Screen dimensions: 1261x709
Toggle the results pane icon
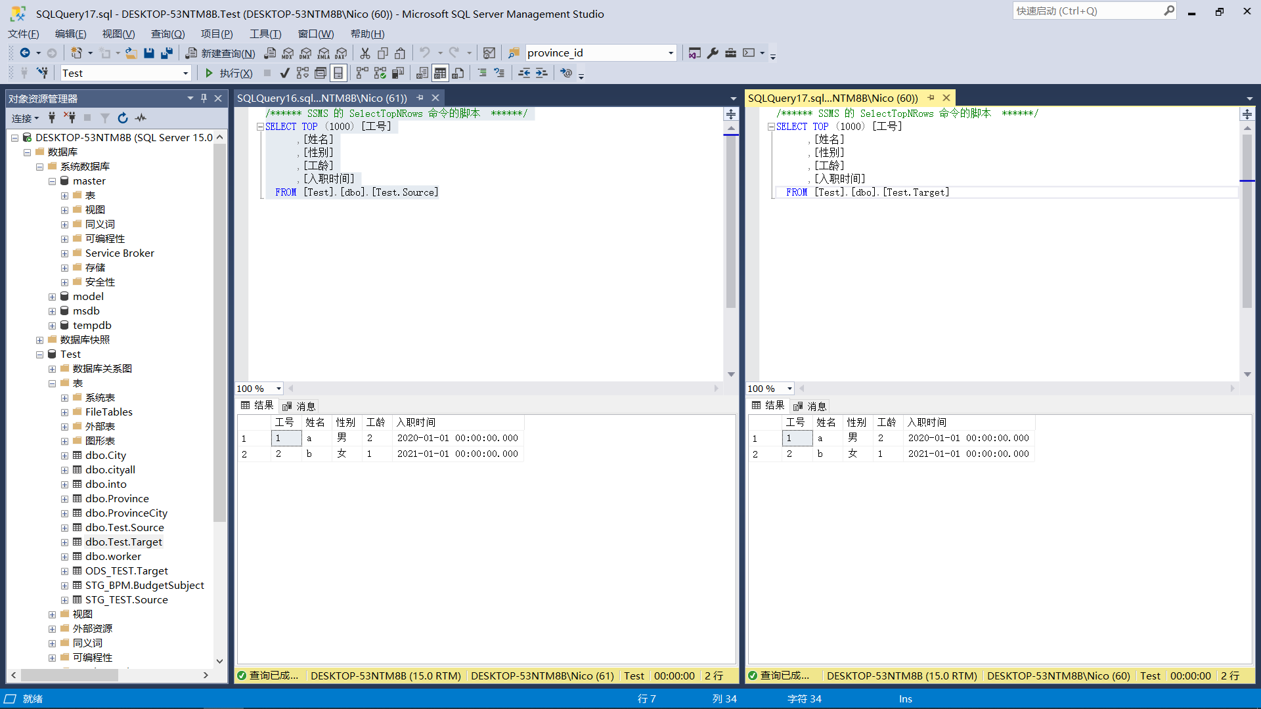pos(338,73)
